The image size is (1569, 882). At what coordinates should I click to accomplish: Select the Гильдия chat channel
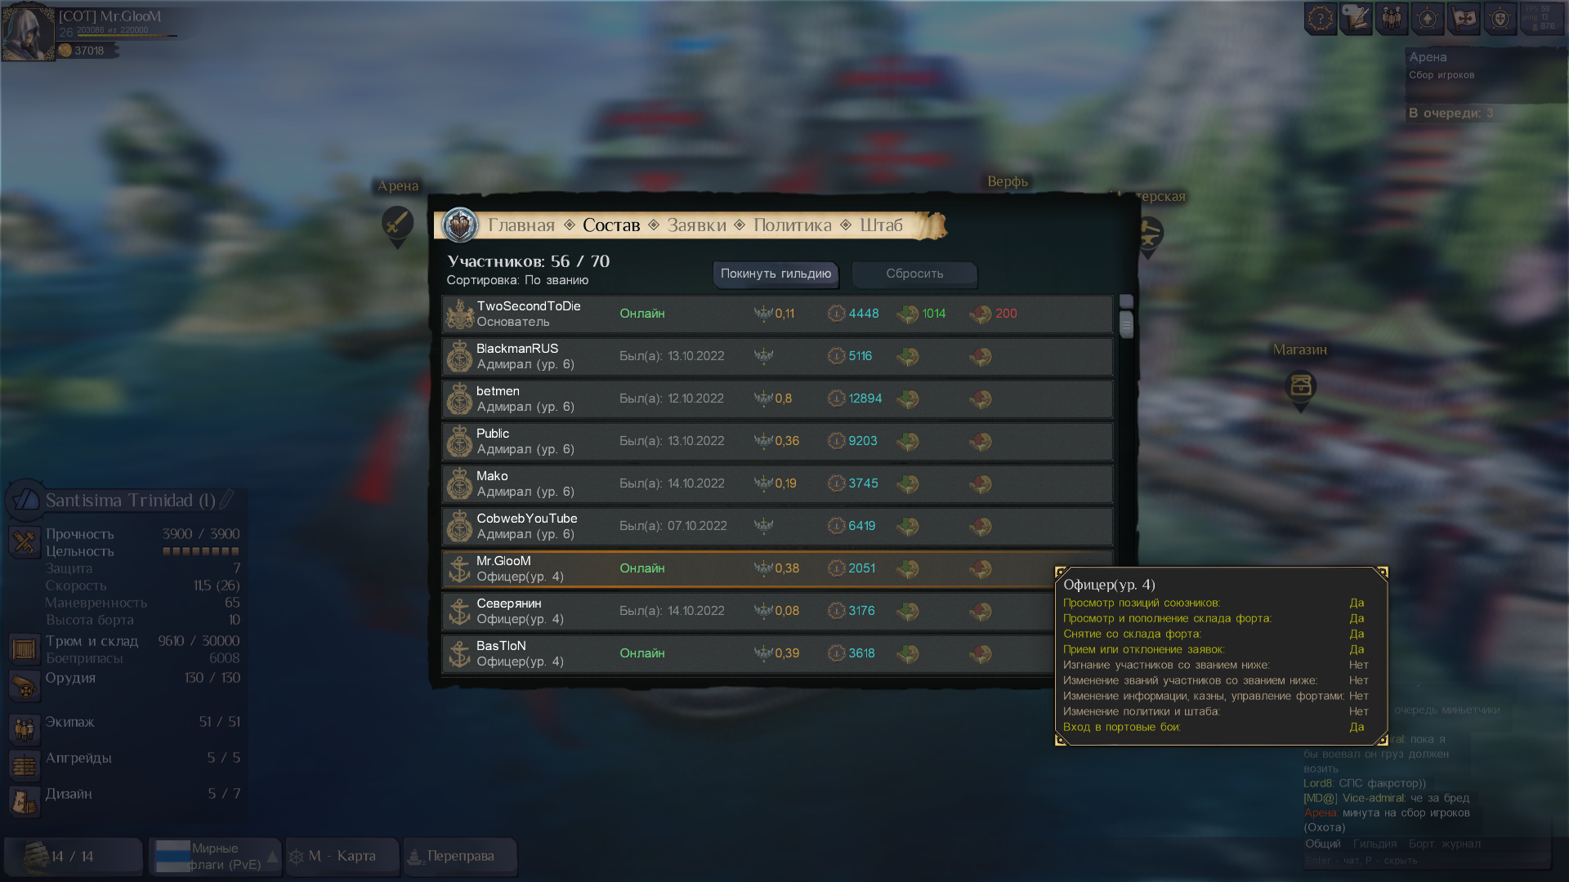click(x=1375, y=844)
